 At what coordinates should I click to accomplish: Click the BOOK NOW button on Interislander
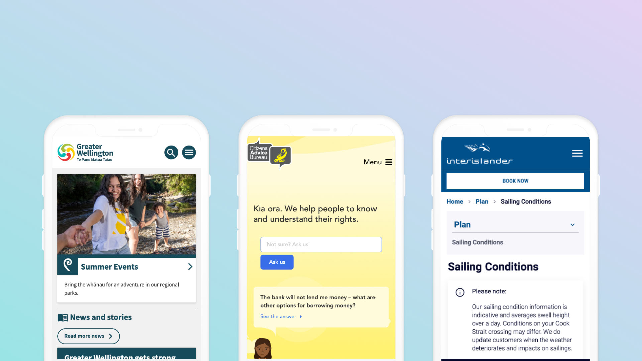[x=515, y=181]
